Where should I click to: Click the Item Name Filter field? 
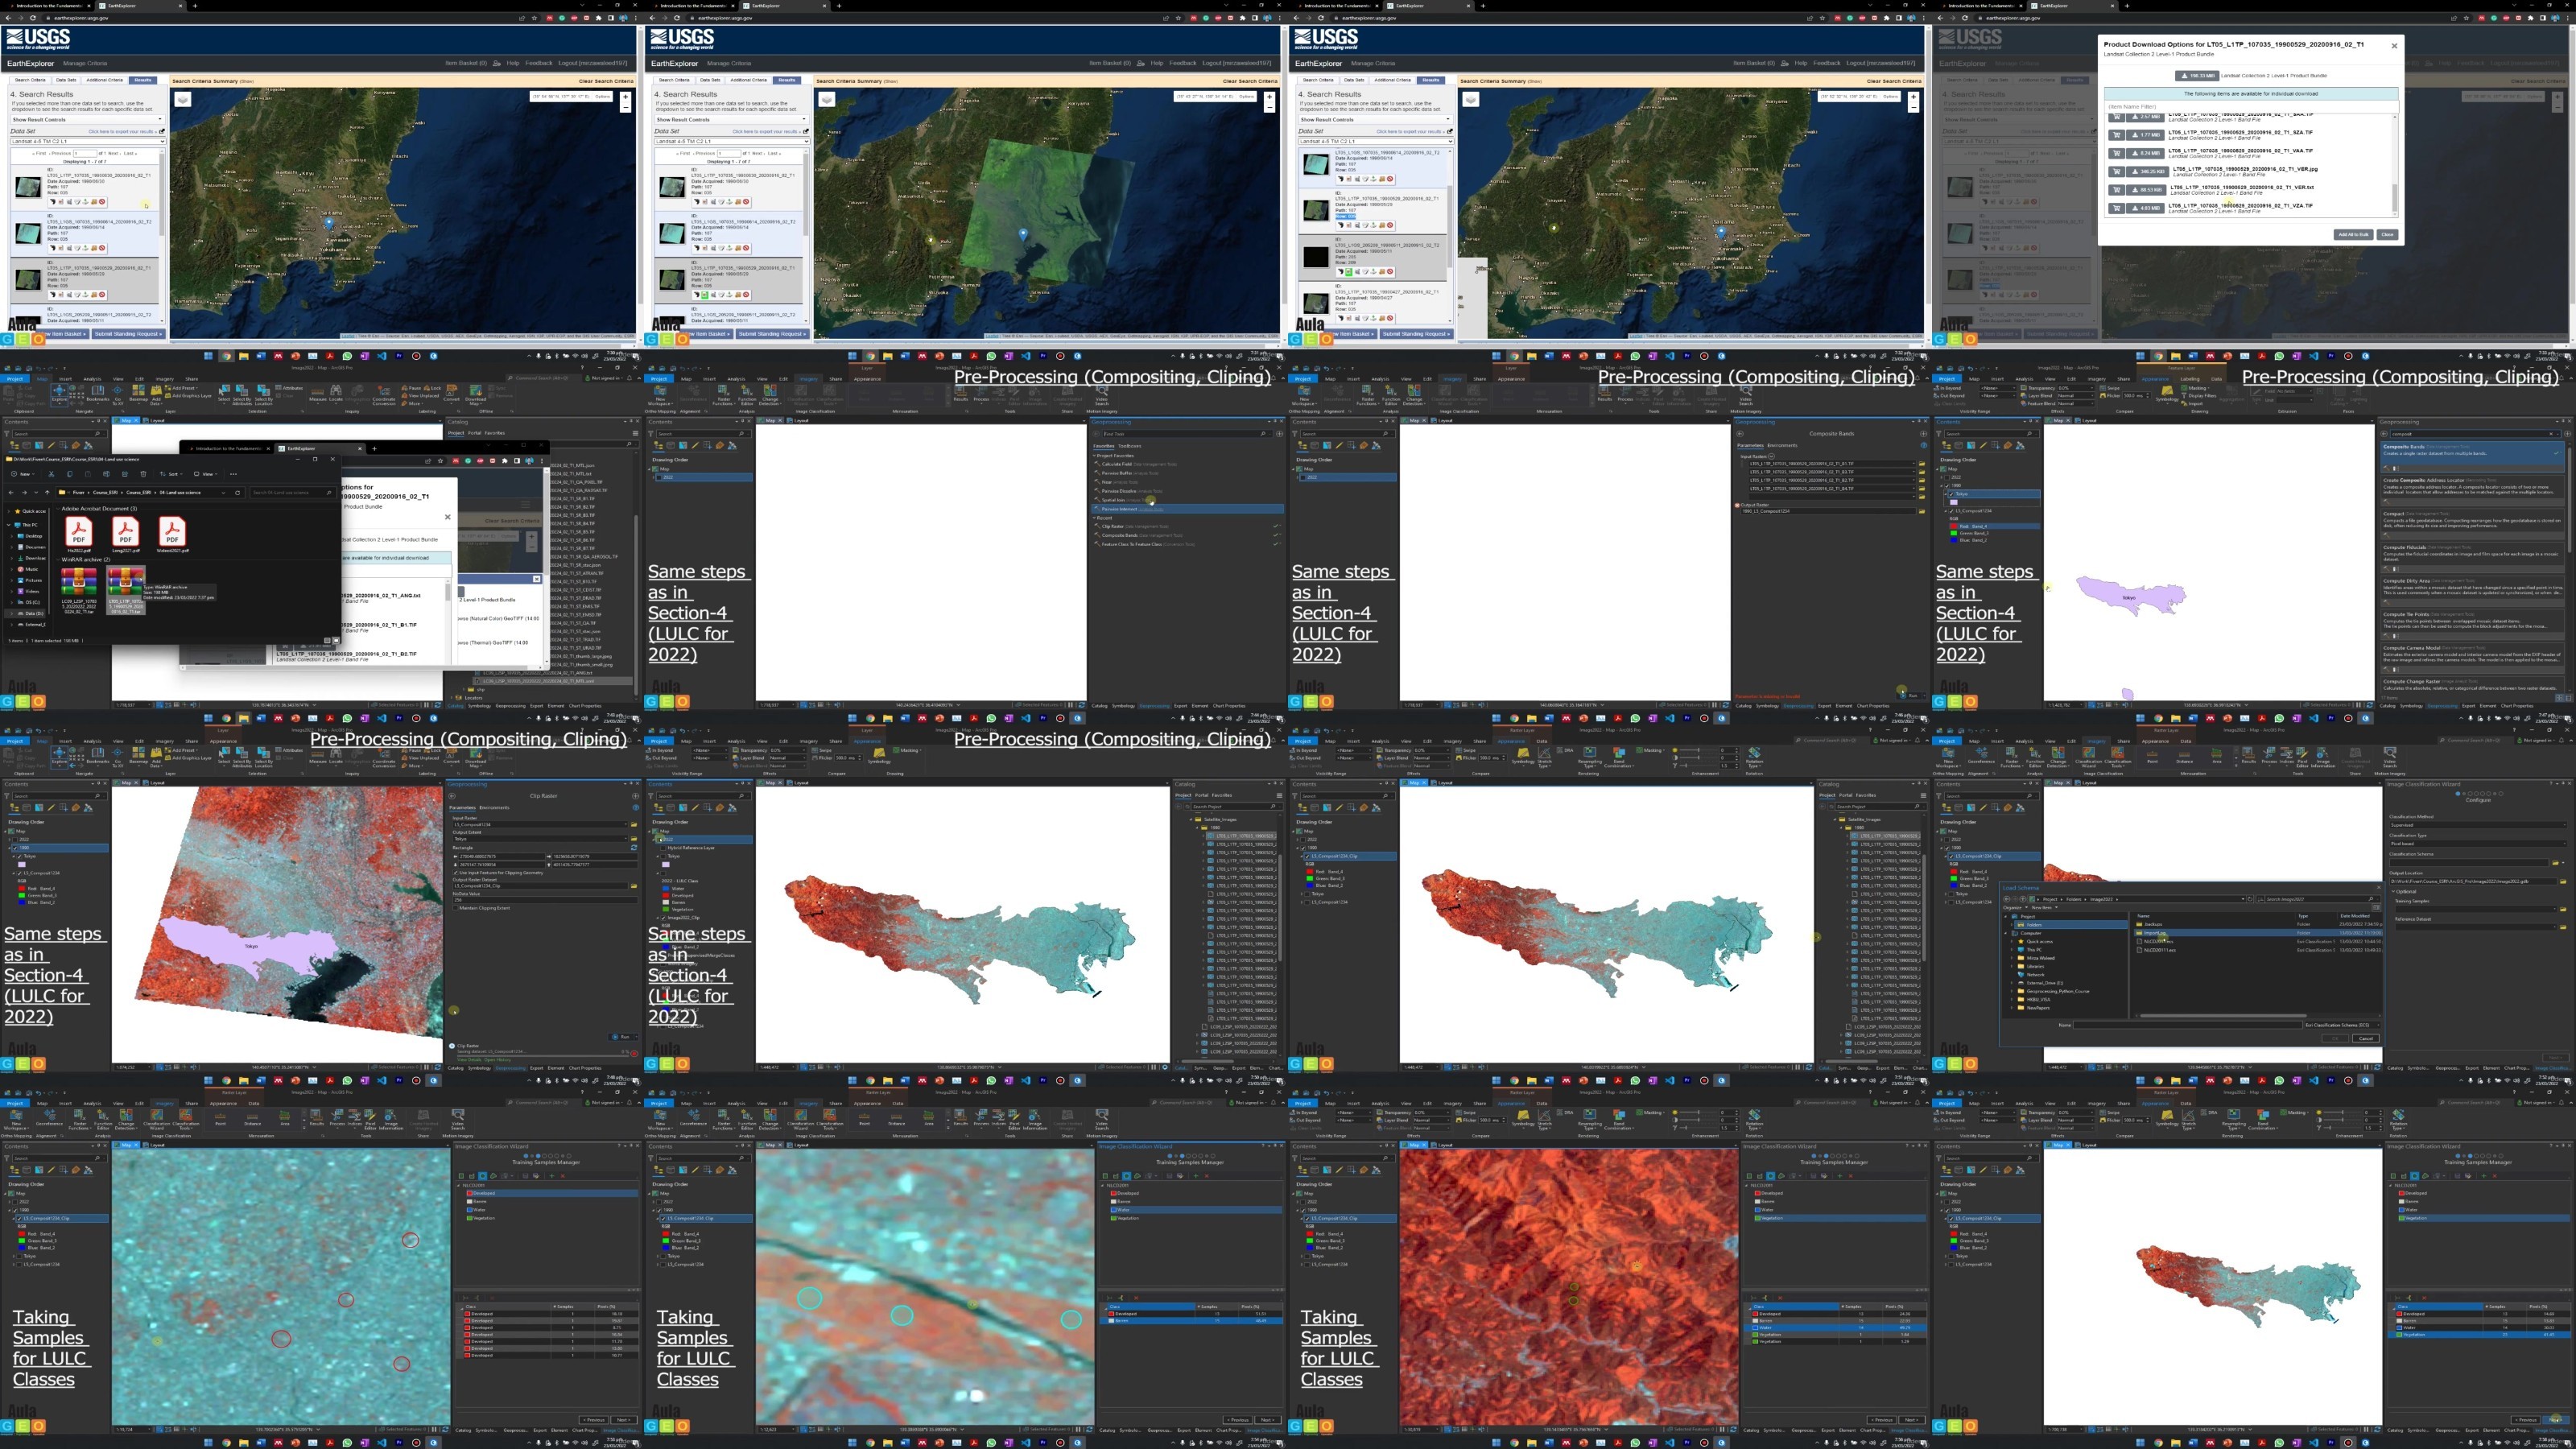pyautogui.click(x=2252, y=107)
